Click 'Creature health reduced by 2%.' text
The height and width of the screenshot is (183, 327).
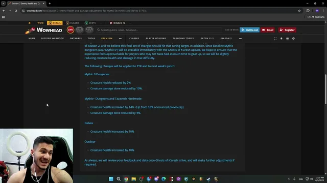tap(111, 82)
